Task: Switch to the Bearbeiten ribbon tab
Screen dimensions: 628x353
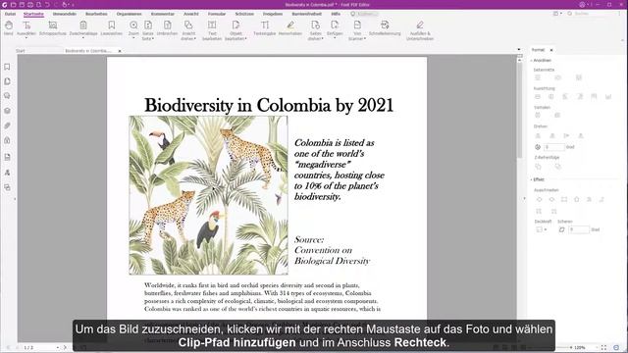Action: coord(96,14)
